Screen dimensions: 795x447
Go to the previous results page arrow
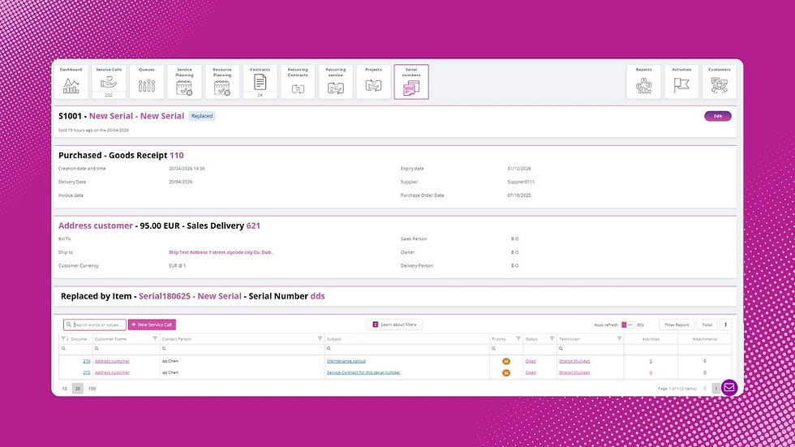pyautogui.click(x=705, y=389)
